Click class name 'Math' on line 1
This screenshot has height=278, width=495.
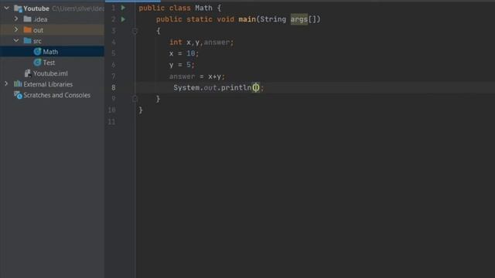click(x=203, y=8)
